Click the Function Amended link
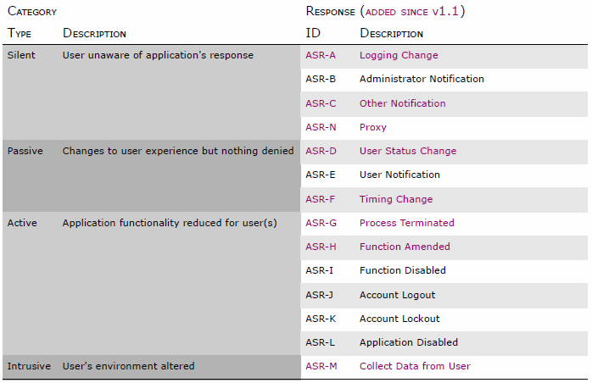 (405, 247)
